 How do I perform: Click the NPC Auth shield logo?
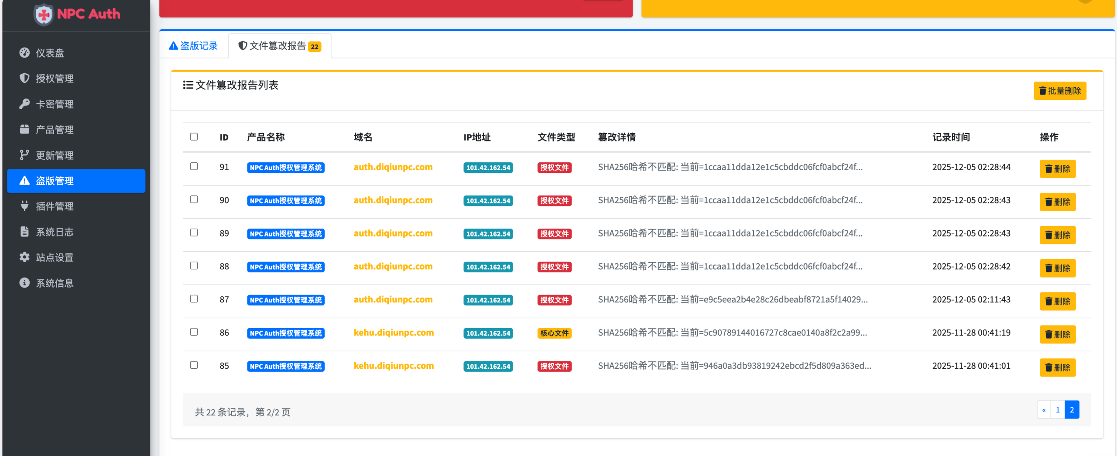pos(44,14)
